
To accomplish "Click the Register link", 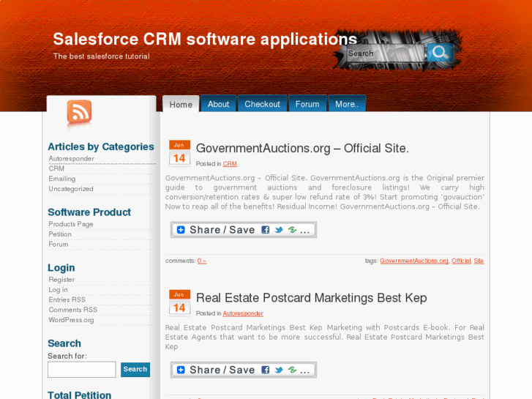I will tap(61, 280).
